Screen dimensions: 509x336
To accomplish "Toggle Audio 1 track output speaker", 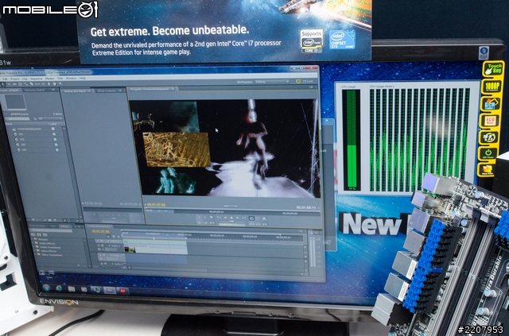I will (101, 255).
